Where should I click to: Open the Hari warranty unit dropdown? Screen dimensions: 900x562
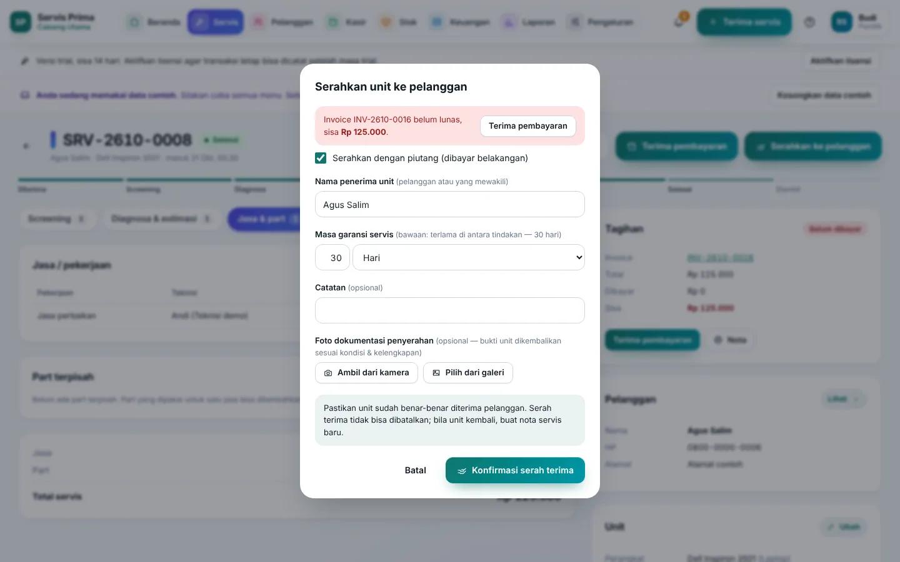(x=469, y=257)
